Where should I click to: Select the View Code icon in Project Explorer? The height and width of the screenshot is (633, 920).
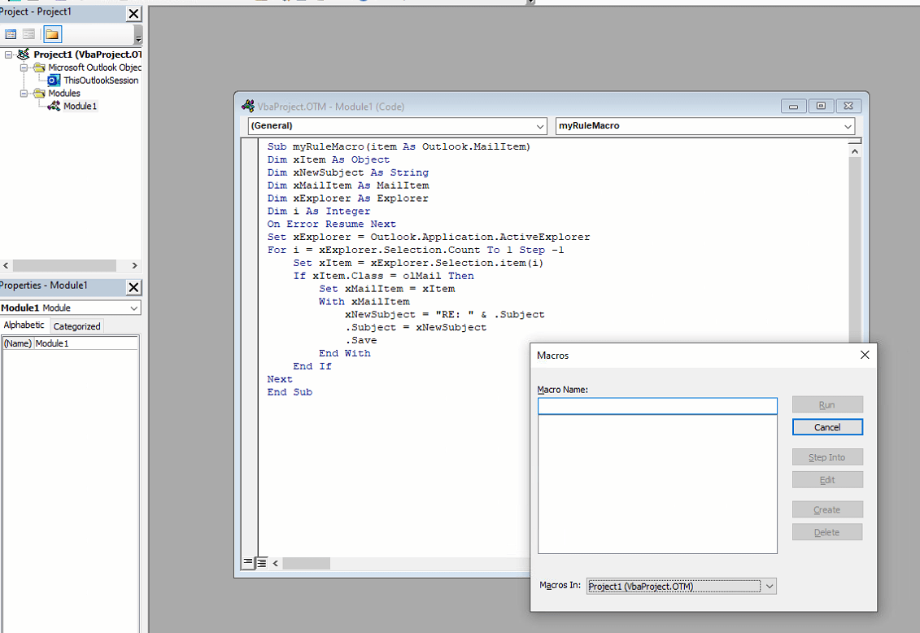pyautogui.click(x=11, y=33)
